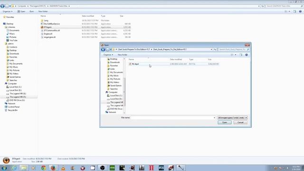Open the File name history dropdown arrow

point(214,118)
